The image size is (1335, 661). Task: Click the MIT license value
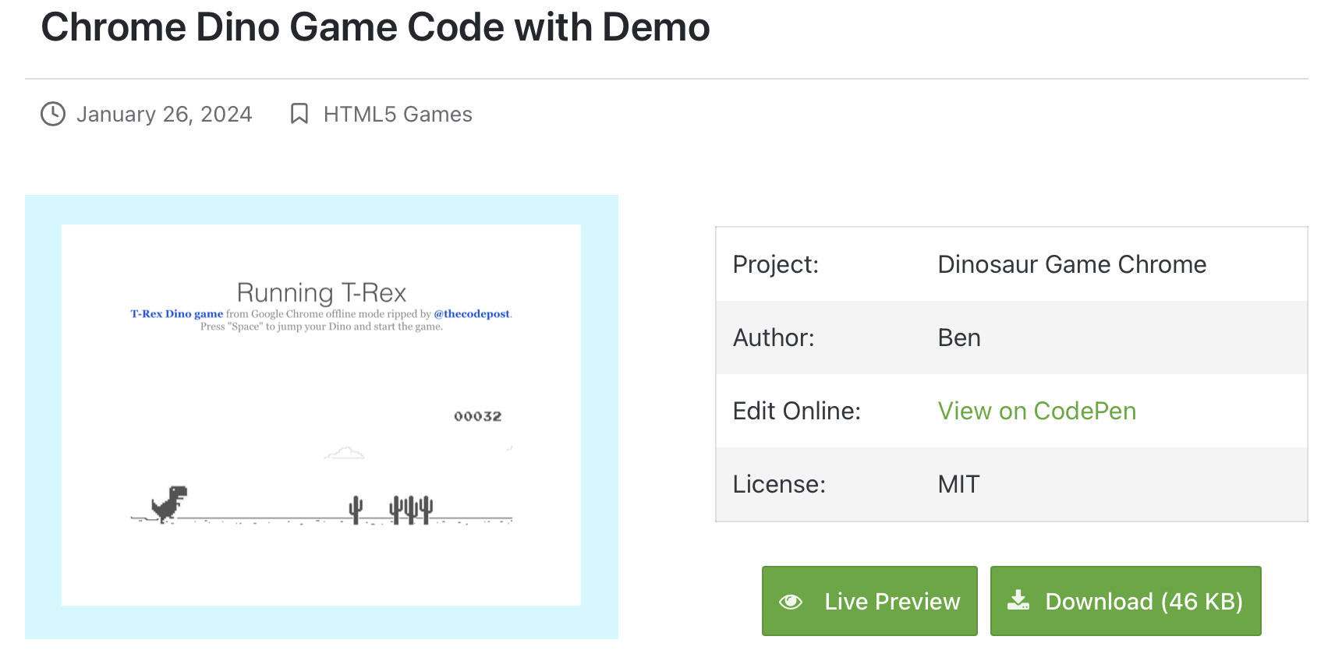click(x=958, y=484)
